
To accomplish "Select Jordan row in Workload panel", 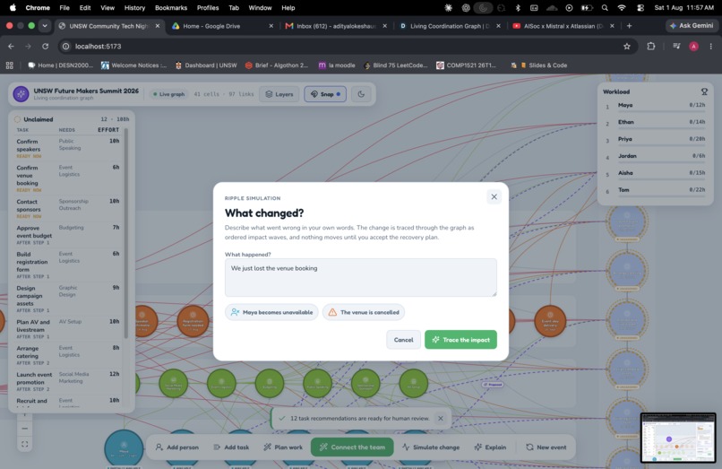I will tap(655, 157).
